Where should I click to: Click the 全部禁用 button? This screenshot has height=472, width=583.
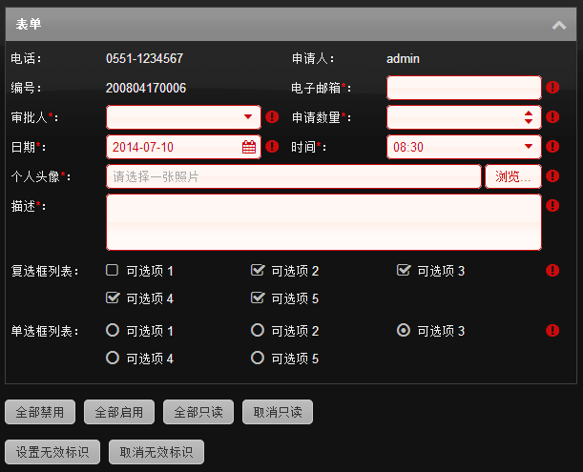(x=40, y=412)
